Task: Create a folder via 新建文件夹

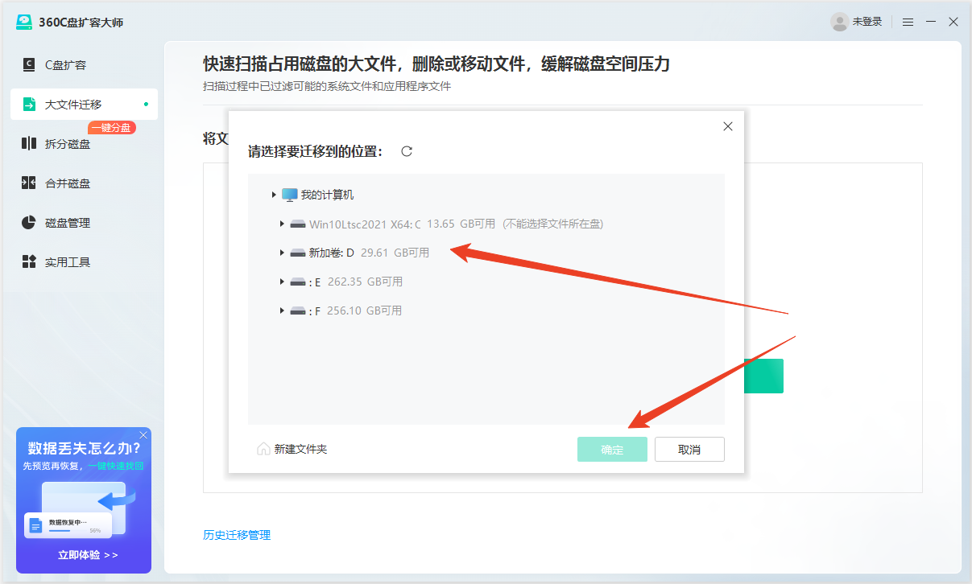Action: click(292, 449)
